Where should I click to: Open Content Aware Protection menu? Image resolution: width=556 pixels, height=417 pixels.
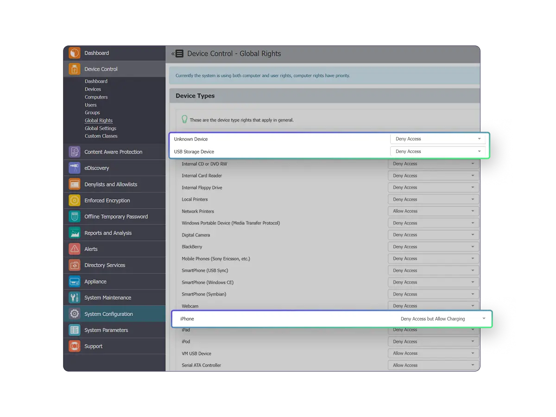(x=114, y=152)
